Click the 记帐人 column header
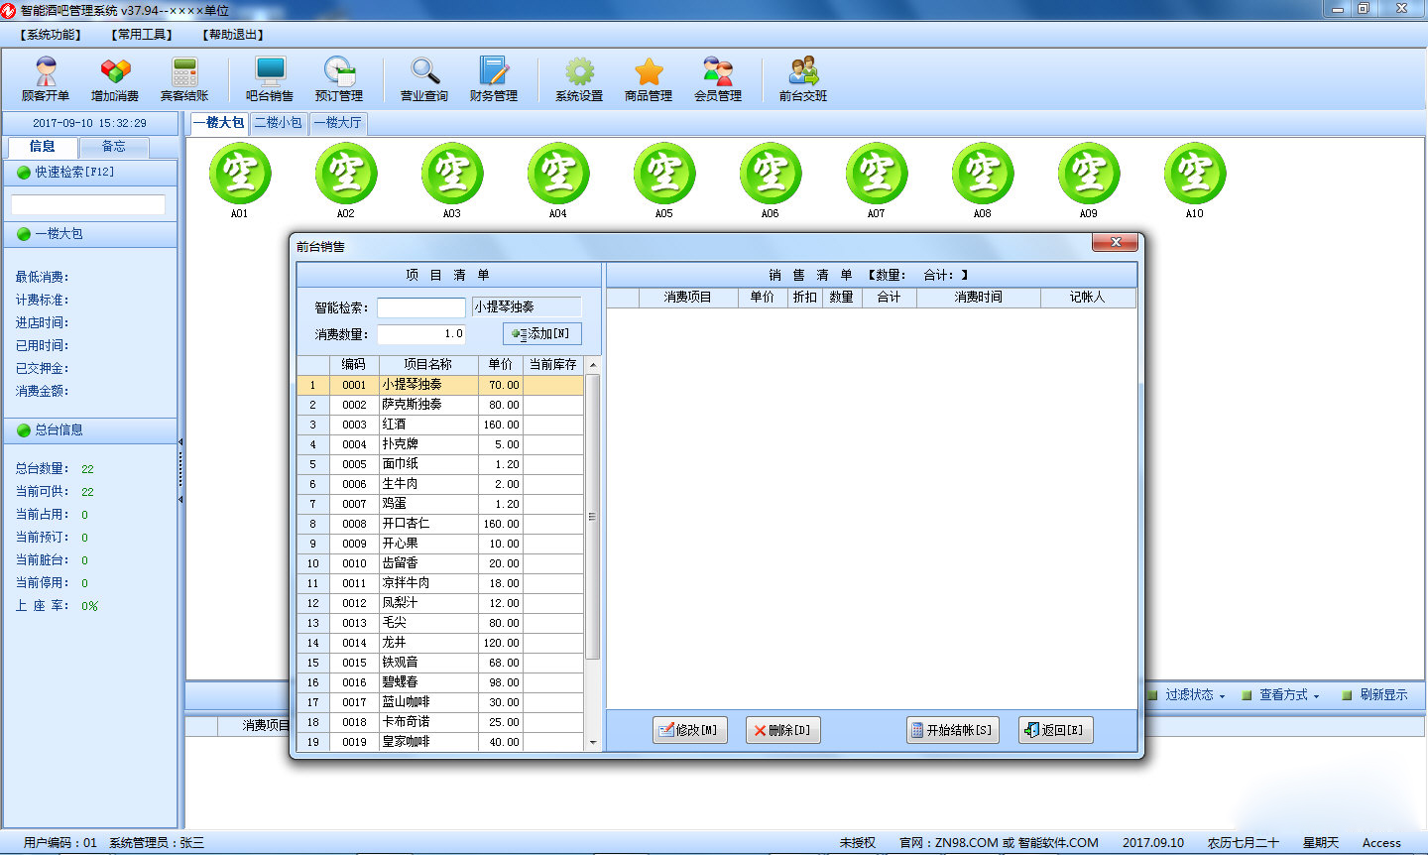The width and height of the screenshot is (1428, 855). click(1088, 298)
